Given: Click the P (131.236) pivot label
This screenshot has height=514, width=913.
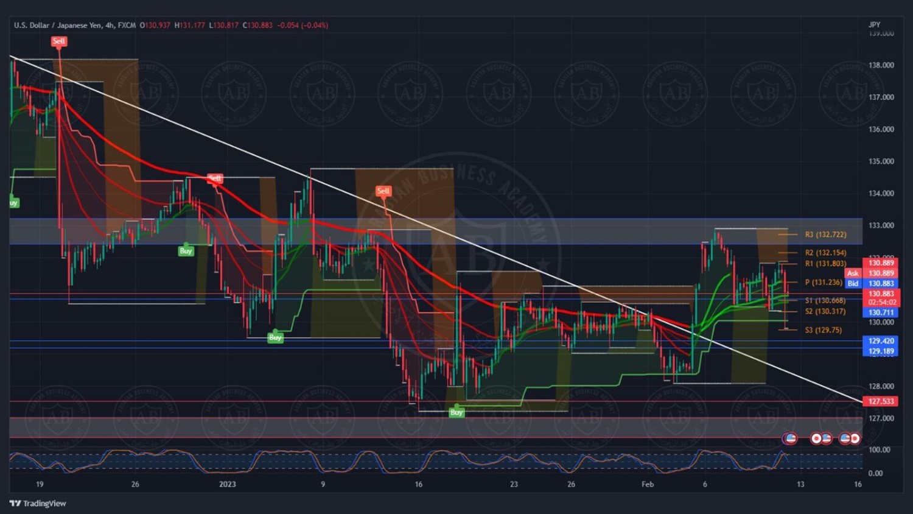Looking at the screenshot, I should click(824, 283).
